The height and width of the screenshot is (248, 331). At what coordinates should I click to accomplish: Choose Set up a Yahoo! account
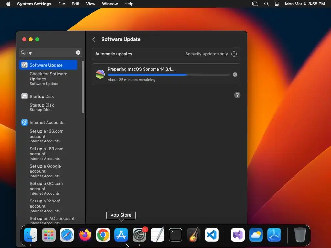pos(45,206)
